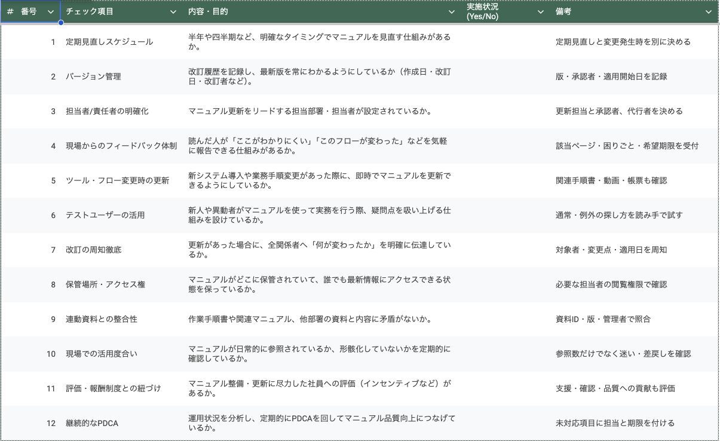Click the note 関連手順書・動画・帳票も確認

[611, 180]
